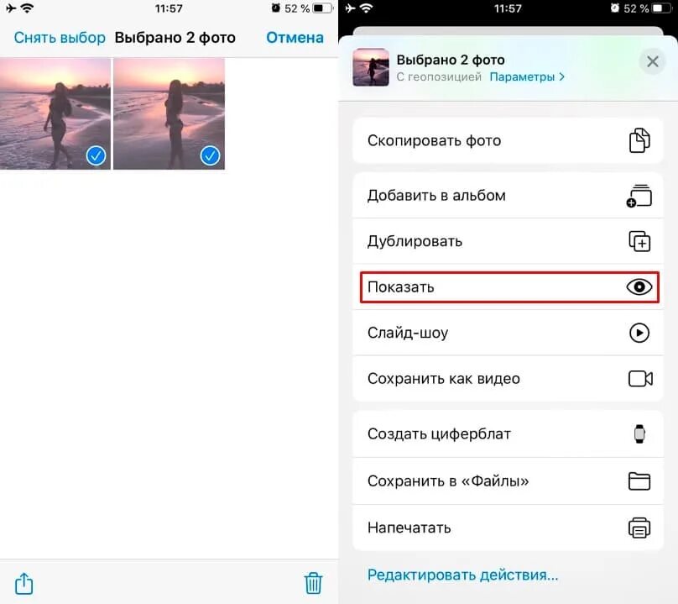The image size is (678, 604).
Task: Tap Отмена to cancel selection
Action: click(x=295, y=38)
